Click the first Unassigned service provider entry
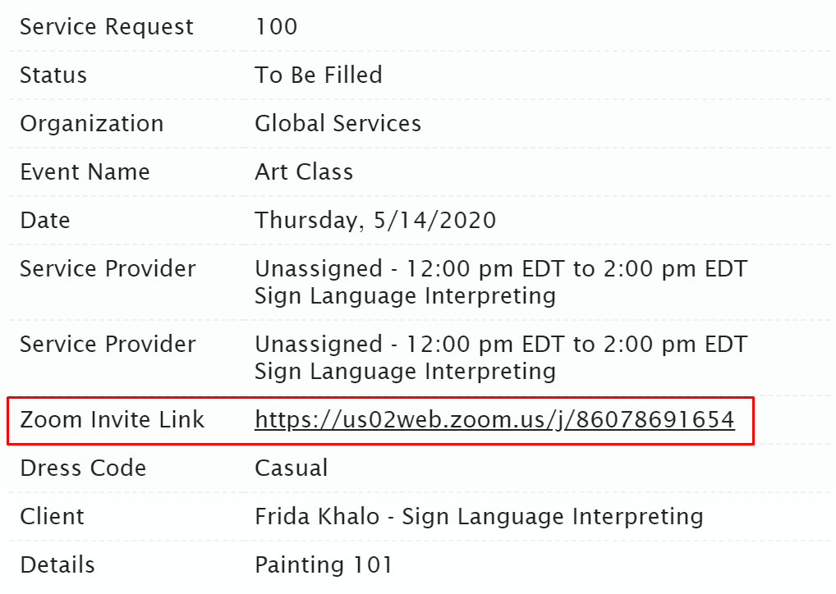This screenshot has width=836, height=594. pos(501,269)
